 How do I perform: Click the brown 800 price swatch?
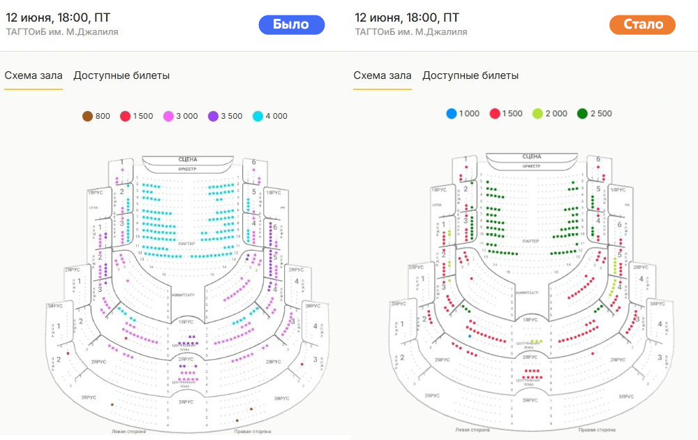(88, 116)
